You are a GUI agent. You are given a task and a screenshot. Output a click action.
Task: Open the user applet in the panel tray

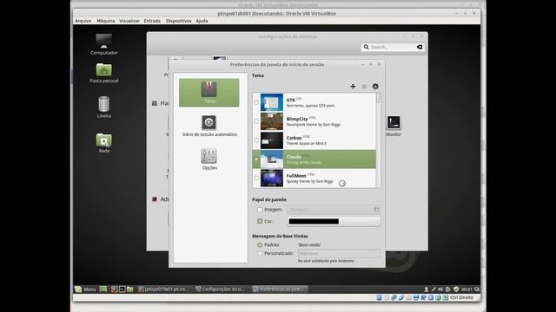click(x=427, y=289)
